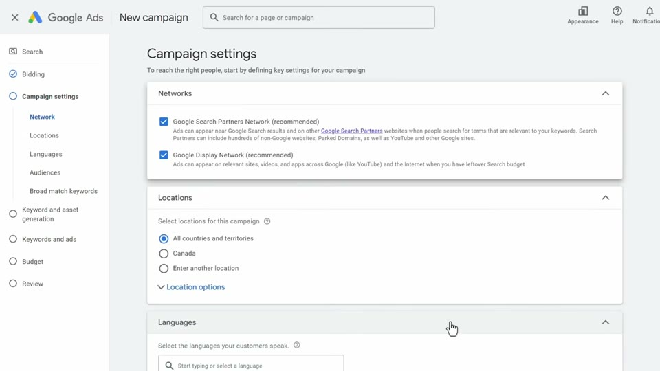Click the magnifier in the language field
The image size is (660, 371).
169,366
